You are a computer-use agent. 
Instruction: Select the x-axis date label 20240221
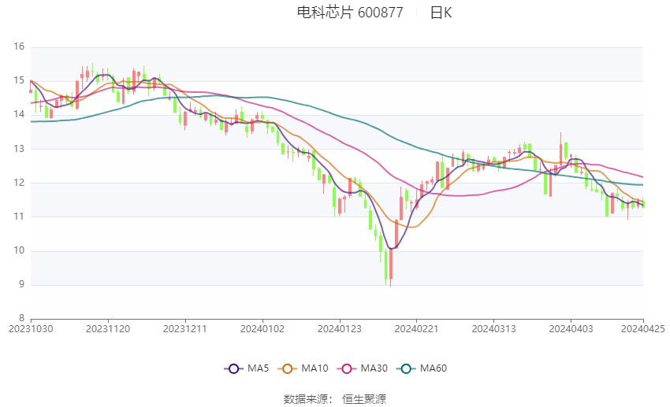[417, 329]
